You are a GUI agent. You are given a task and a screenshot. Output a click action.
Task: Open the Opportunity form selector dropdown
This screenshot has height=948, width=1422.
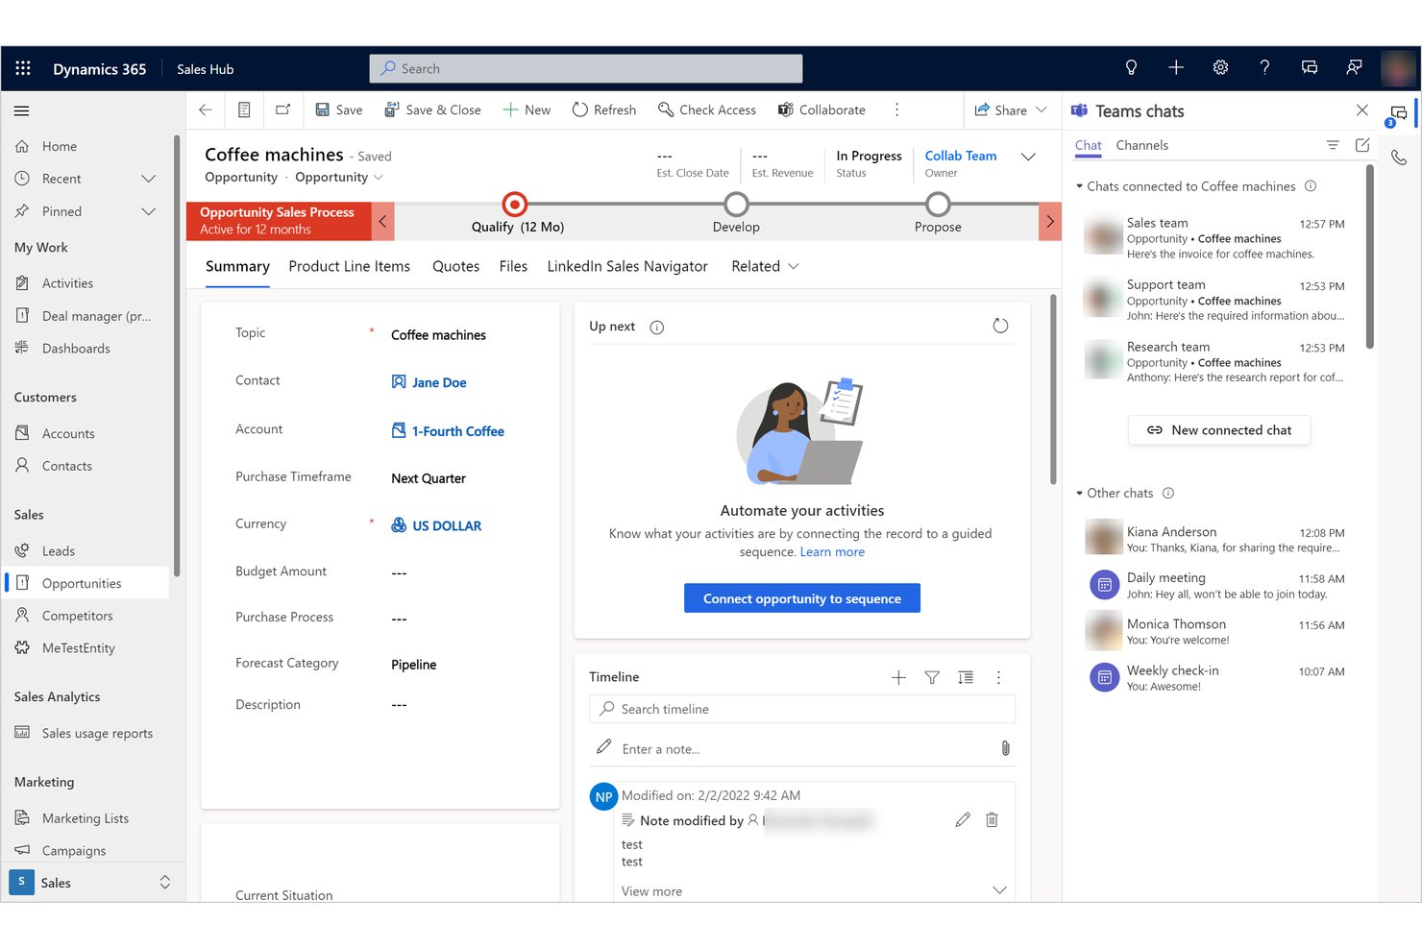coord(339,178)
